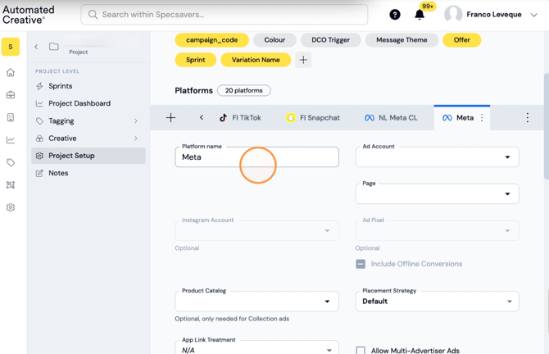Open the building icon in left rail
Screen dimensions: 549x354
point(11,117)
